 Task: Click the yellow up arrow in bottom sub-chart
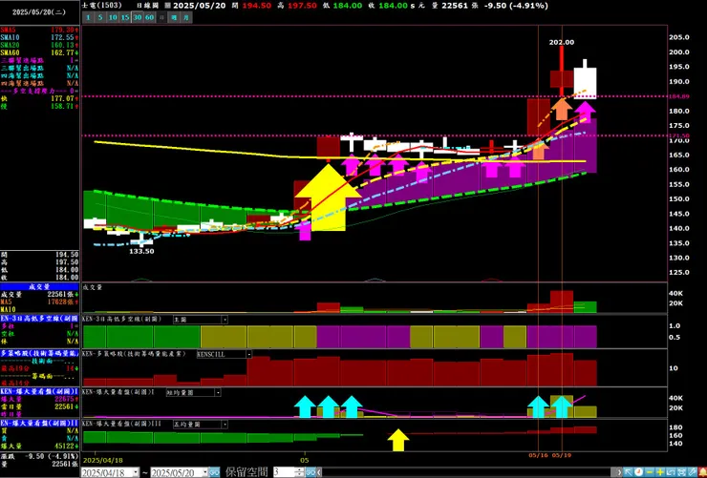[398, 440]
